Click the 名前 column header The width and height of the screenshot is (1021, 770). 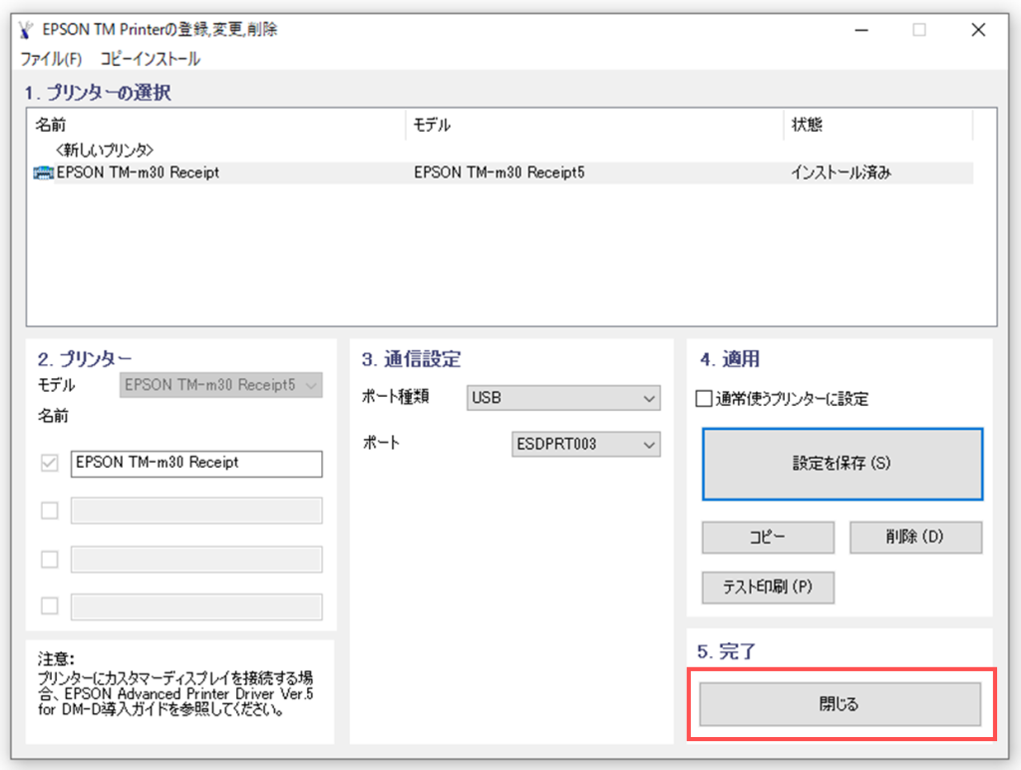click(x=216, y=125)
